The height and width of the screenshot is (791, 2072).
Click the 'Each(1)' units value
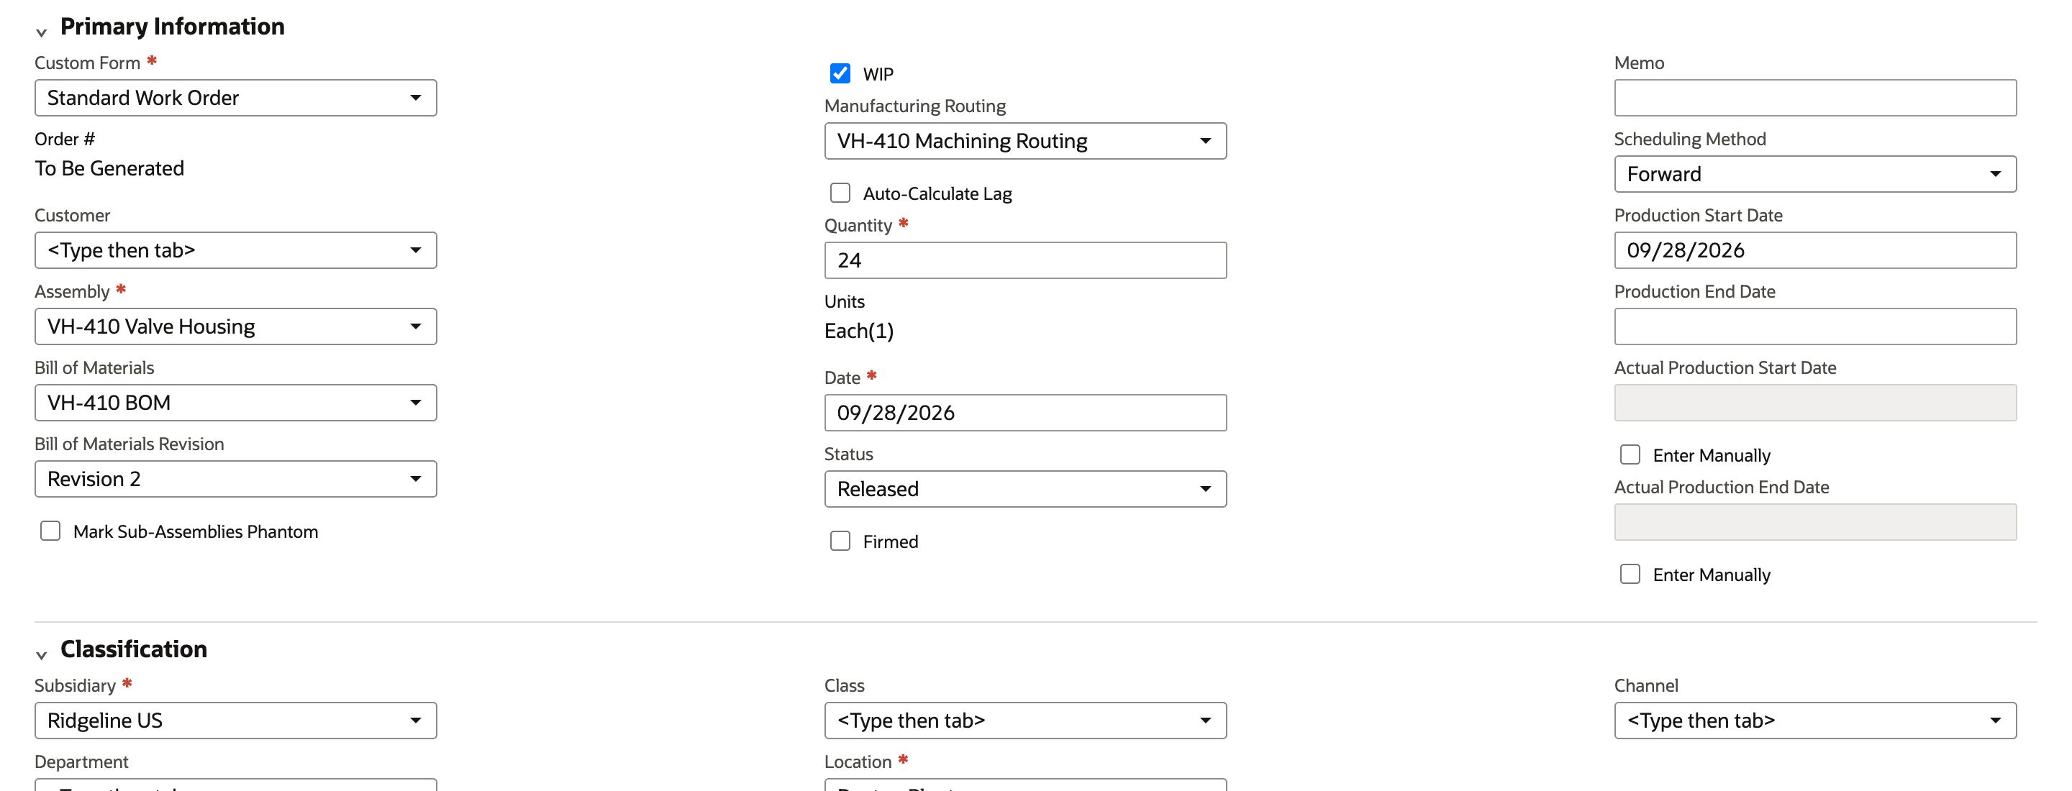859,332
